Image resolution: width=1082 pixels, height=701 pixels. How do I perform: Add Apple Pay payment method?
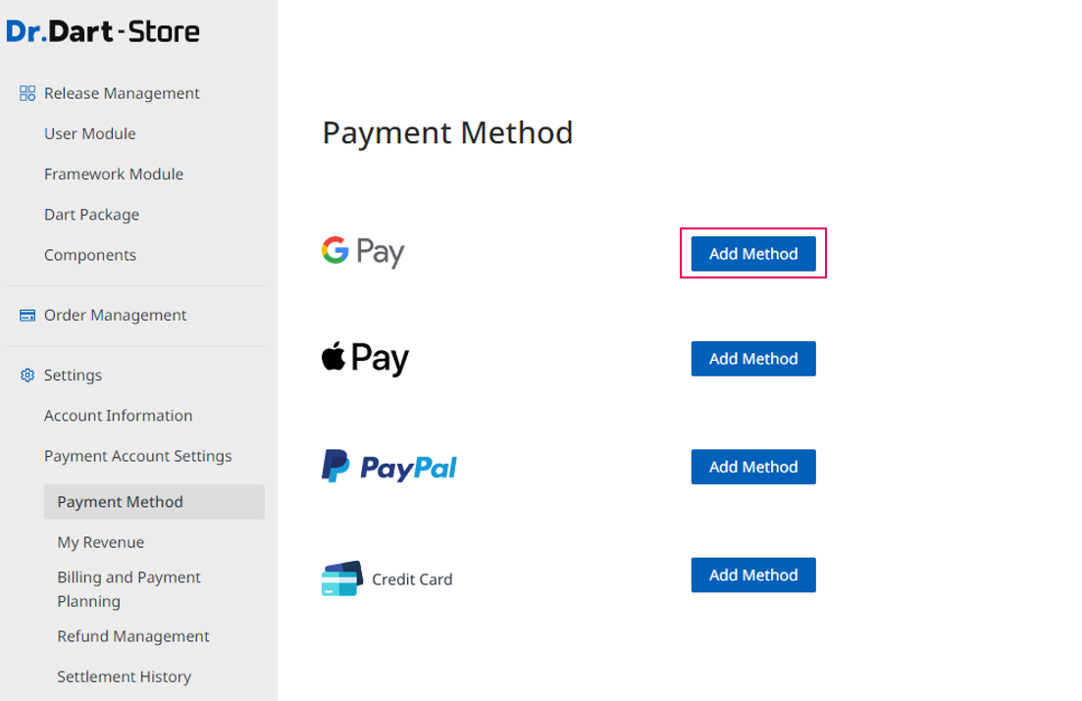click(753, 359)
